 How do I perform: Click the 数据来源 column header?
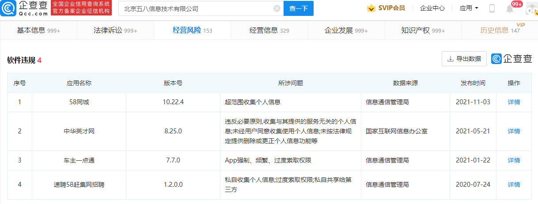coord(405,83)
